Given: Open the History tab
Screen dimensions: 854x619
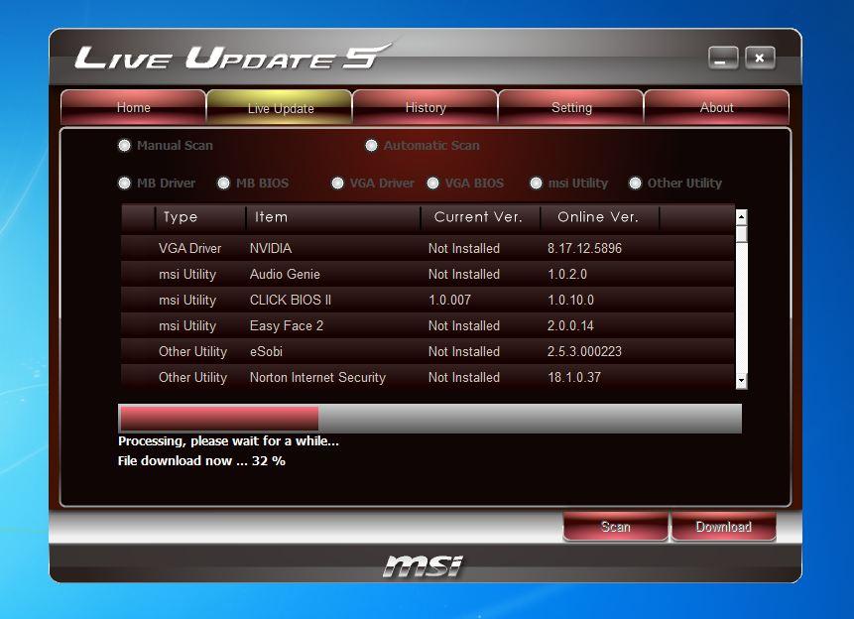Looking at the screenshot, I should pyautogui.click(x=426, y=107).
